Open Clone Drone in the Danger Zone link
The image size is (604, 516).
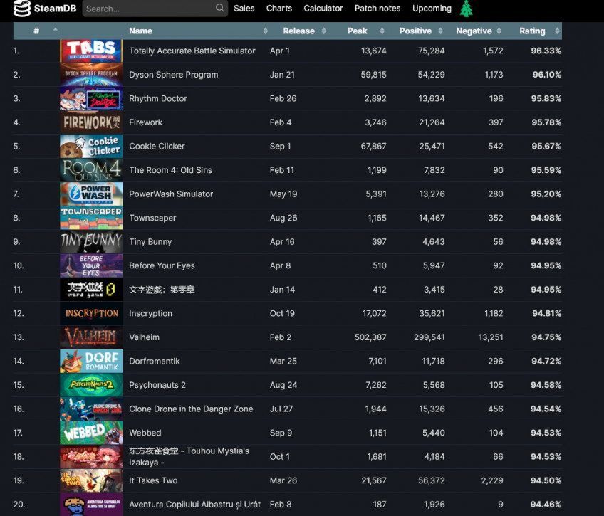click(x=191, y=409)
